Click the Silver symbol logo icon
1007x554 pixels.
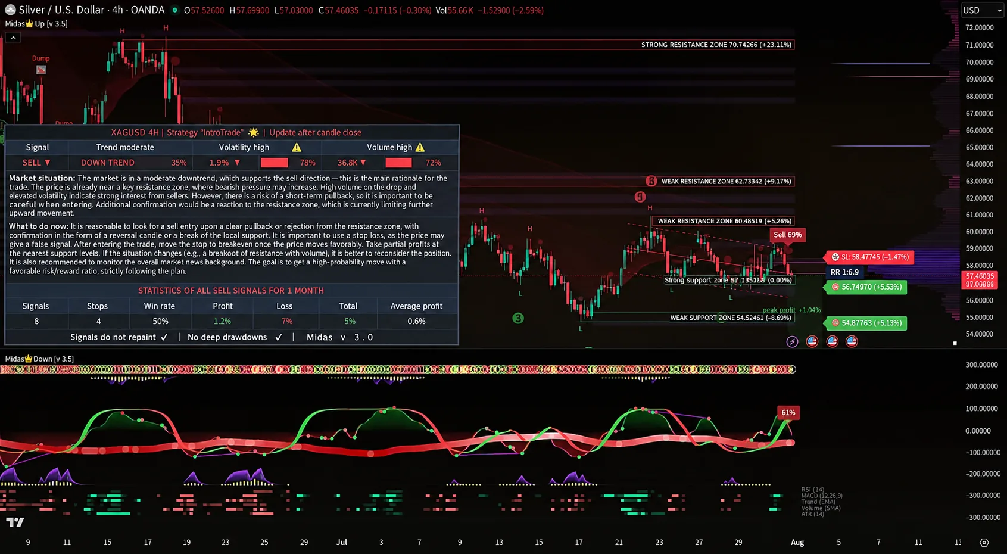point(10,10)
